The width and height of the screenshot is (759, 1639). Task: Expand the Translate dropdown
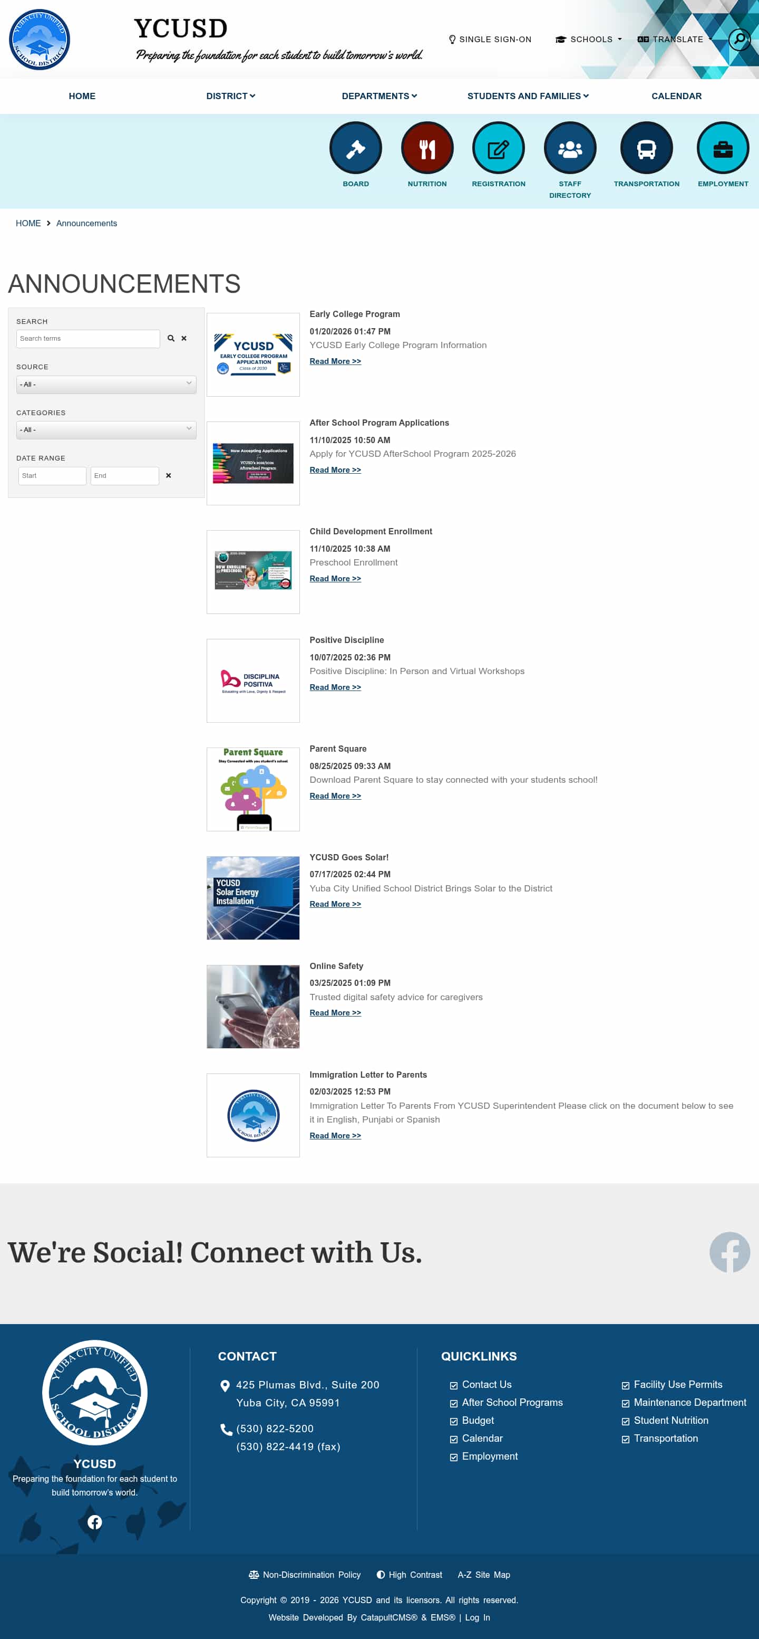[x=675, y=40]
